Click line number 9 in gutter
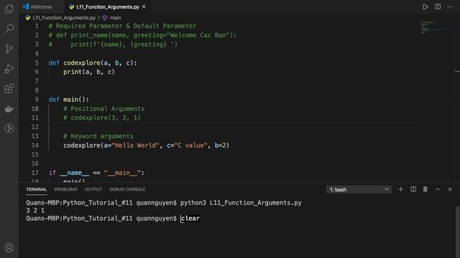The height and width of the screenshot is (258, 460). pyautogui.click(x=37, y=100)
